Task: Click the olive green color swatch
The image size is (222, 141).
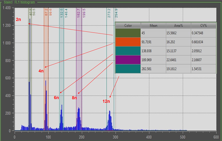Action: (x=128, y=33)
